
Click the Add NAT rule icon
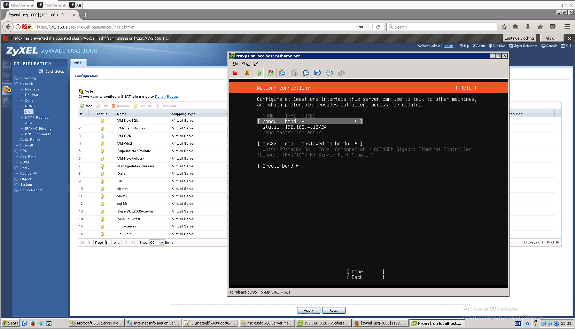[86, 106]
